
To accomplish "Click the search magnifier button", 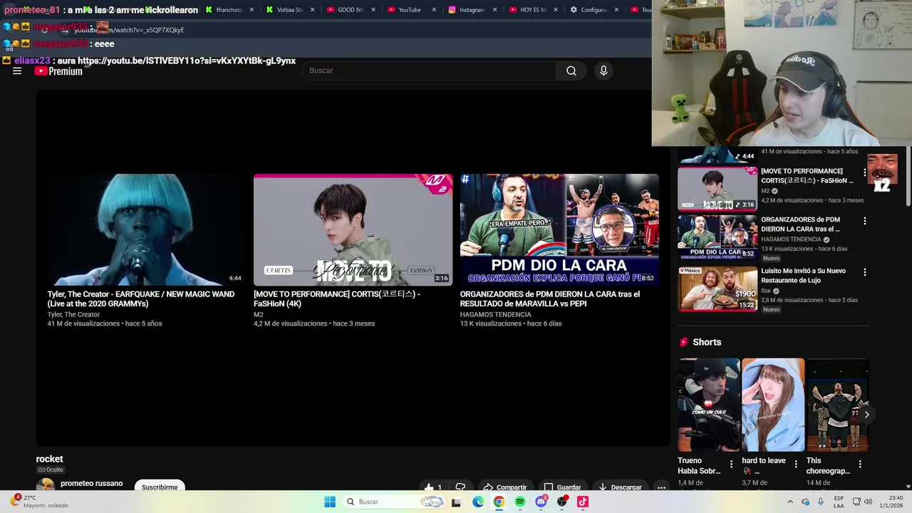I will (x=571, y=71).
